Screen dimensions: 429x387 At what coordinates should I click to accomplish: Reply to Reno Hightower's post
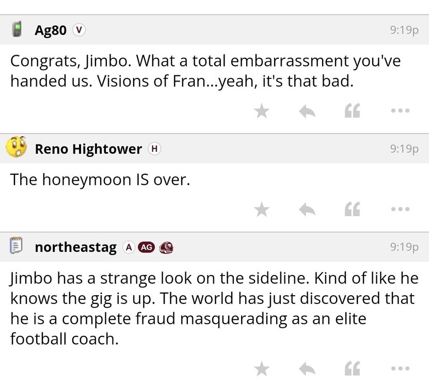pos(307,209)
